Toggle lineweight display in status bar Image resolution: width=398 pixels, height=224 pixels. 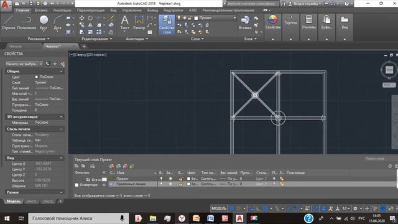(307, 208)
